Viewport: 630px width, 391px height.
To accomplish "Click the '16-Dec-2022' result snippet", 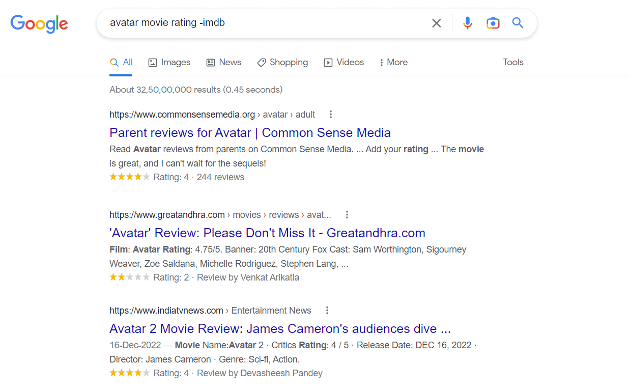I will point(293,352).
